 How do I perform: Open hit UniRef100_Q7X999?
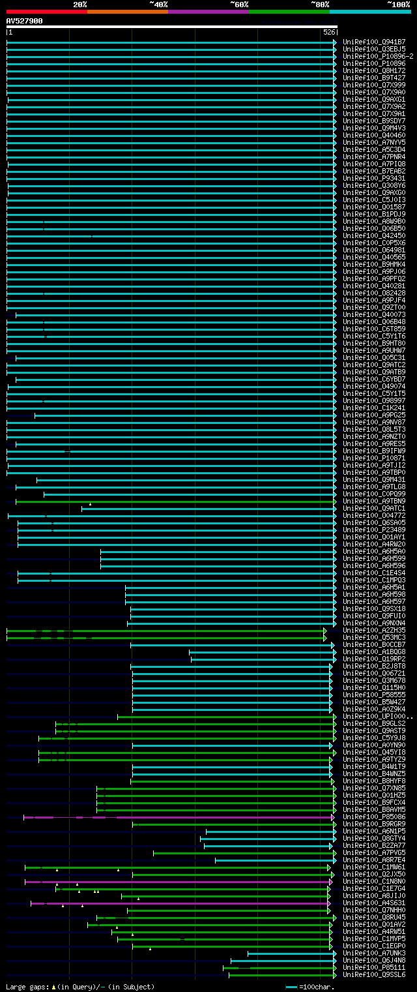click(x=374, y=85)
